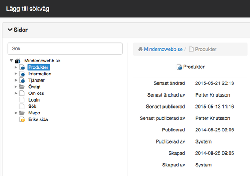Image resolution: width=250 pixels, height=176 pixels.
Task: Select the Sök page tree item
Action: (33, 107)
